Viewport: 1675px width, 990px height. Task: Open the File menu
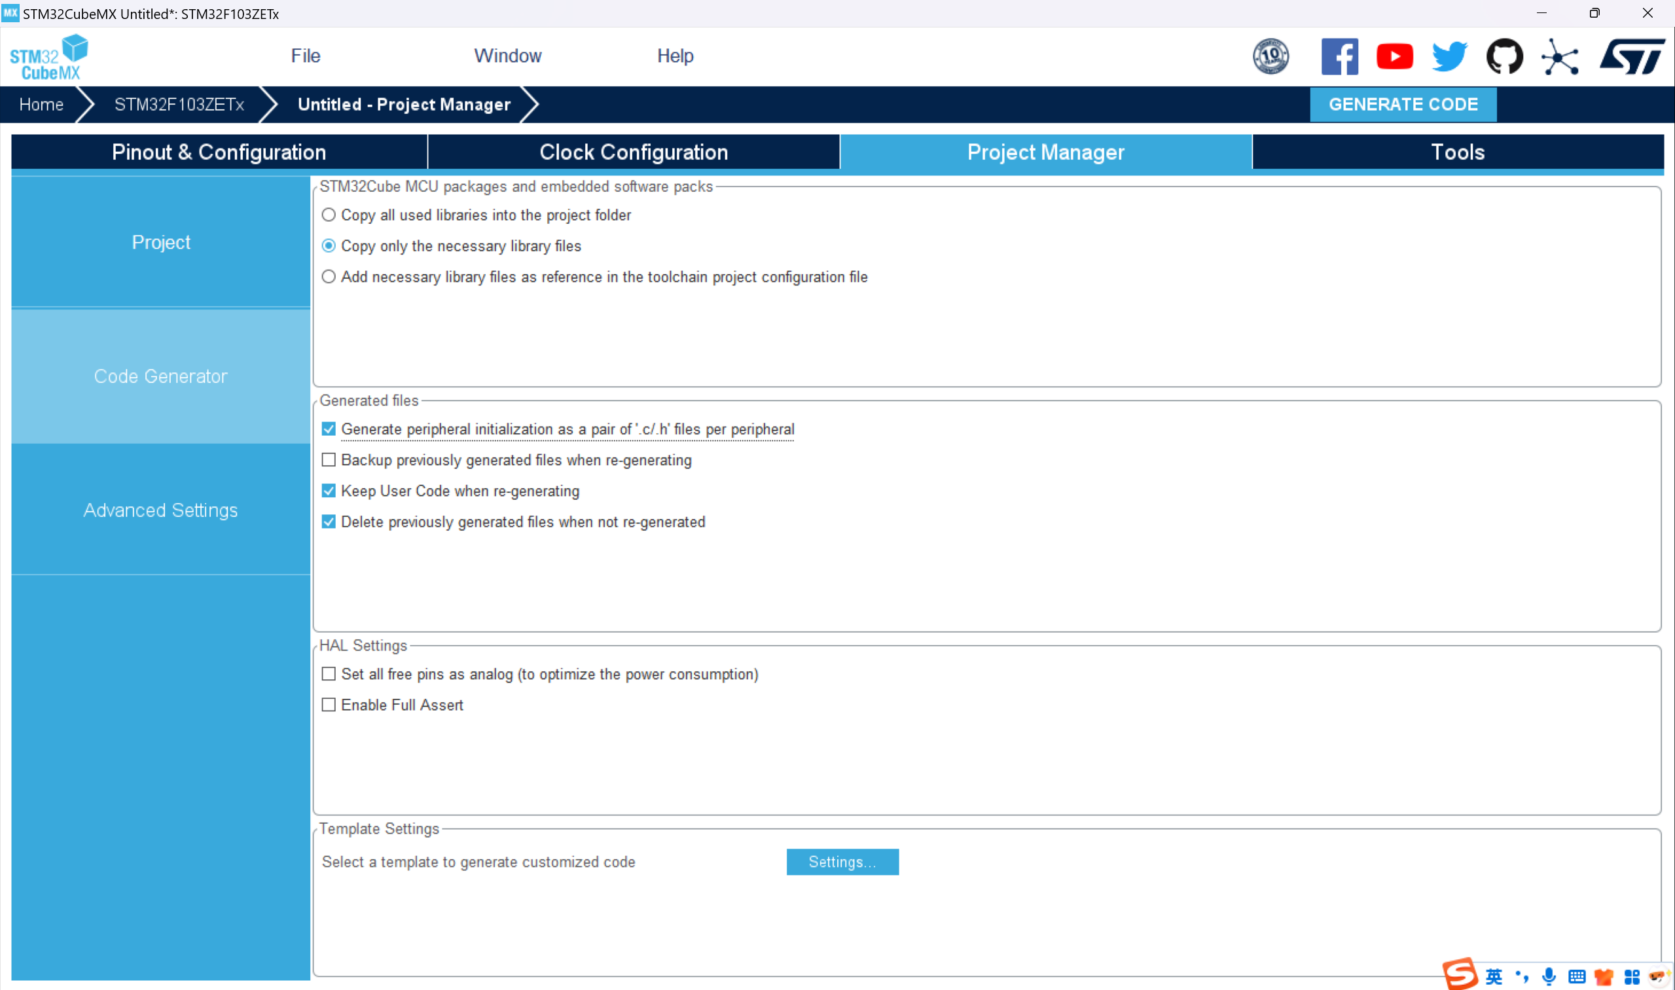(305, 56)
